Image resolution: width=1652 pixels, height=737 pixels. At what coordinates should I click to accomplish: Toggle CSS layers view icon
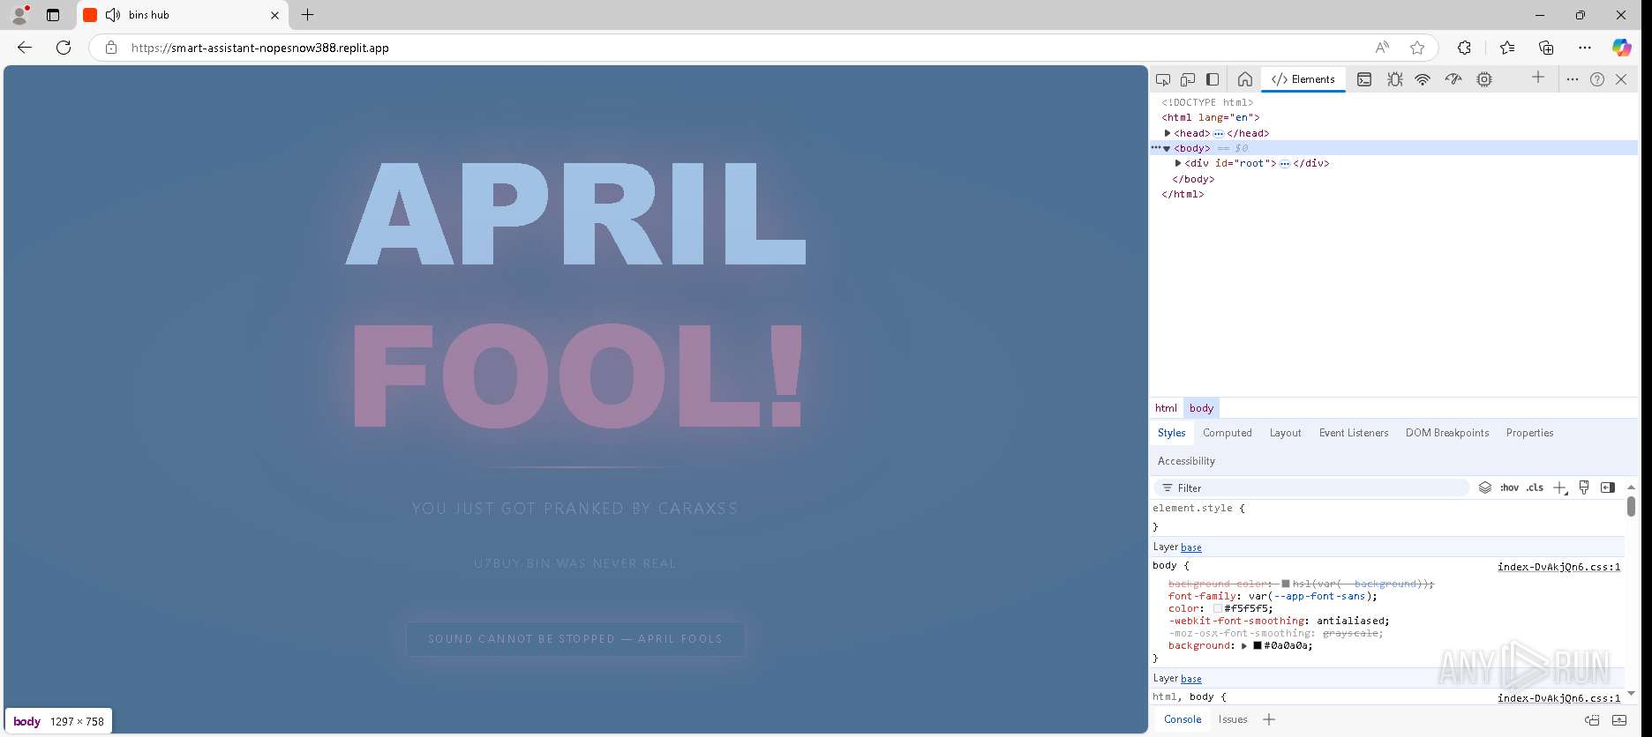point(1485,488)
